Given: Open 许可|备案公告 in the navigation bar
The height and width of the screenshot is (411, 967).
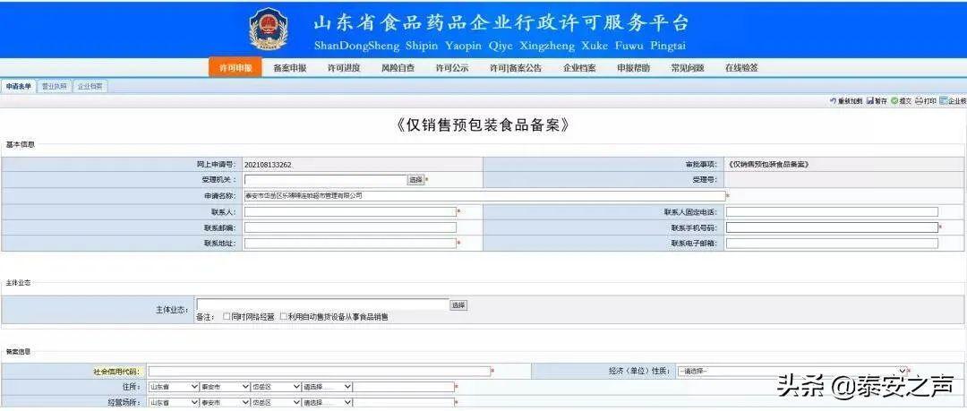Looking at the screenshot, I should pyautogui.click(x=516, y=68).
